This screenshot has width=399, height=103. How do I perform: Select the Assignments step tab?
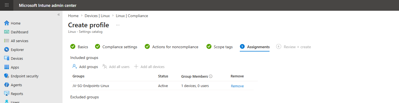coord(258,47)
